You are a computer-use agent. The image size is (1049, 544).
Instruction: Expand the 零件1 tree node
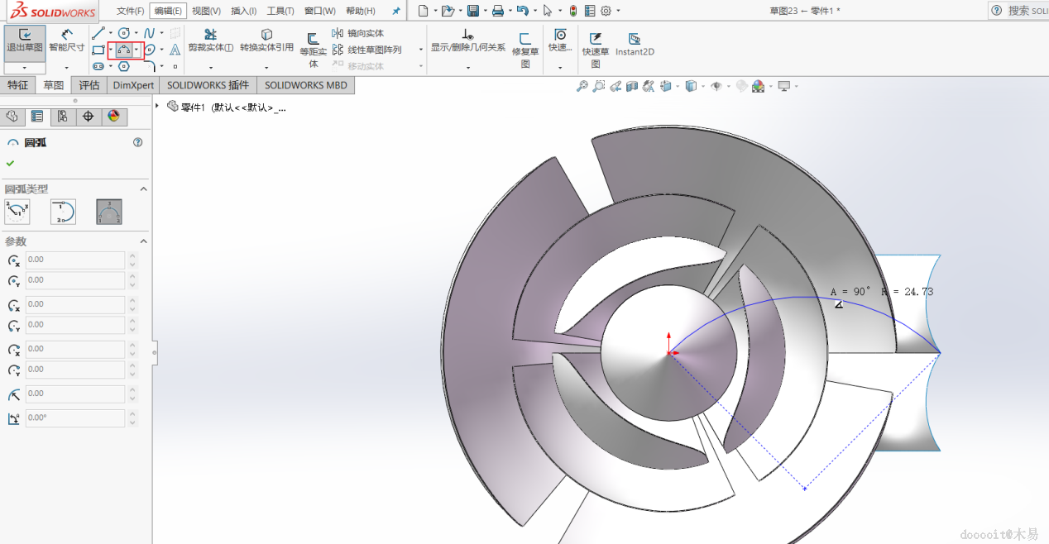click(x=157, y=107)
